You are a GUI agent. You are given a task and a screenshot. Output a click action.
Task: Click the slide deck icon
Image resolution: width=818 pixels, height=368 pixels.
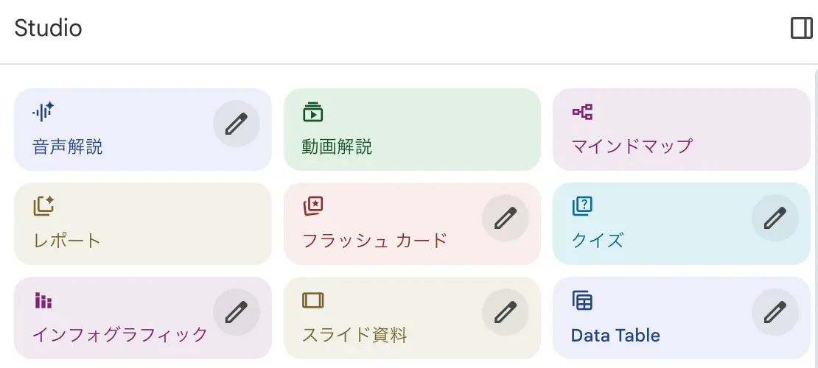coord(312,300)
